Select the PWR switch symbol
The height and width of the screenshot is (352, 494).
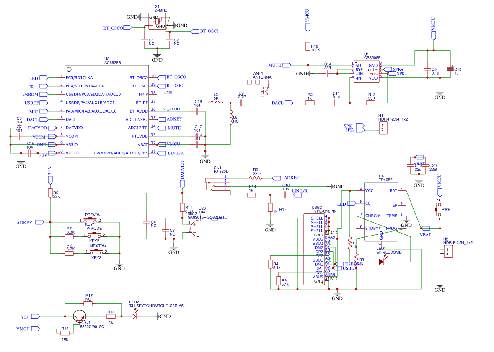[x=439, y=209]
